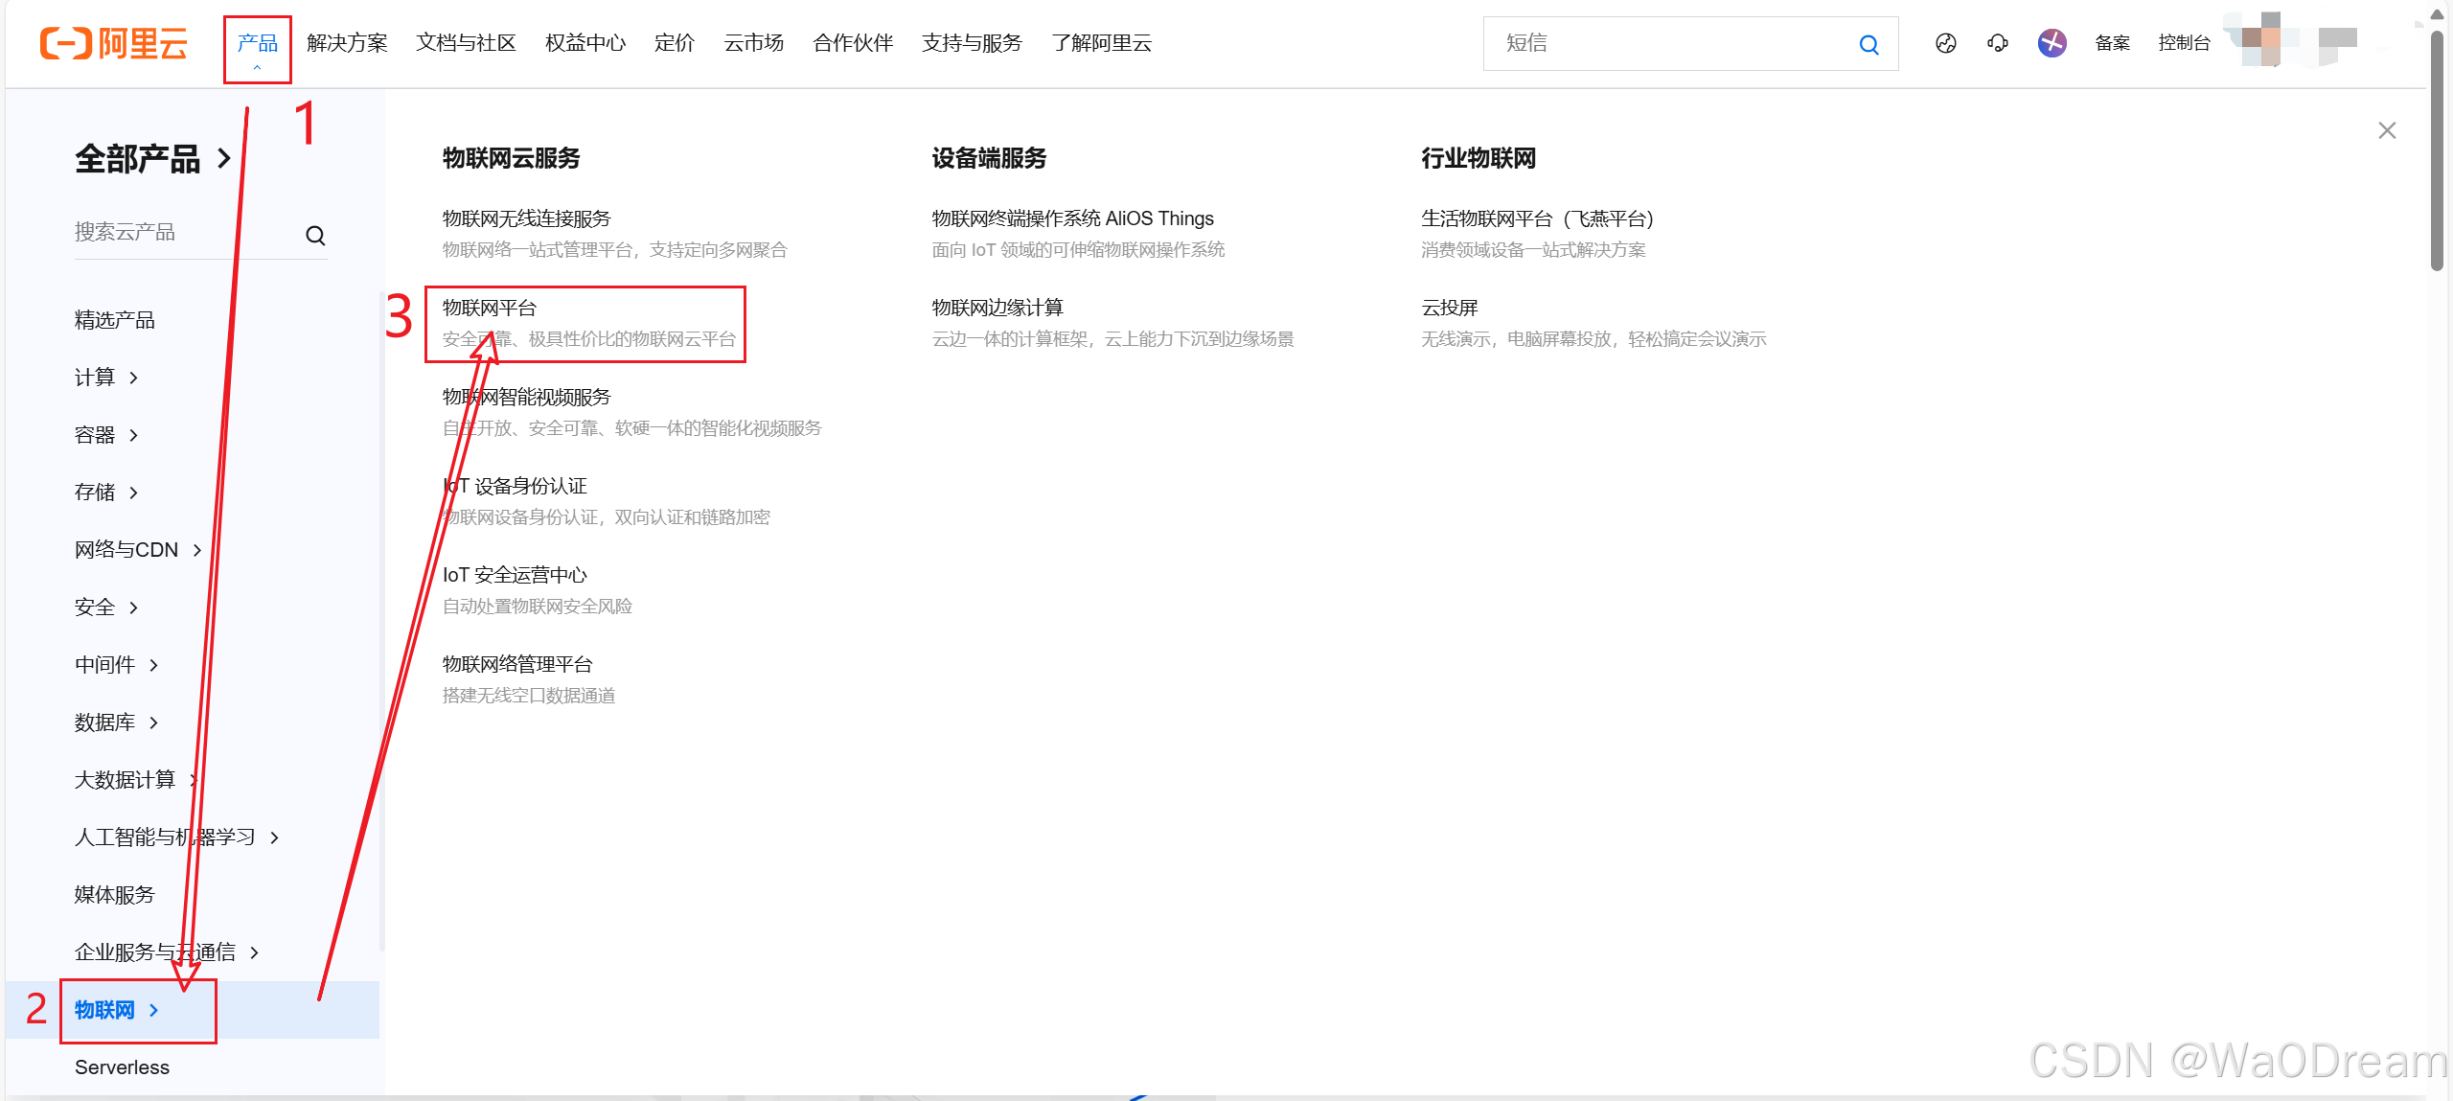This screenshot has width=2453, height=1101.
Task: Close the product menu panel with X
Action: click(2387, 130)
